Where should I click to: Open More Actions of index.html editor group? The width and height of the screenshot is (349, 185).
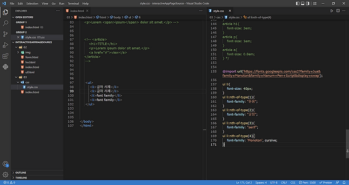(201, 11)
